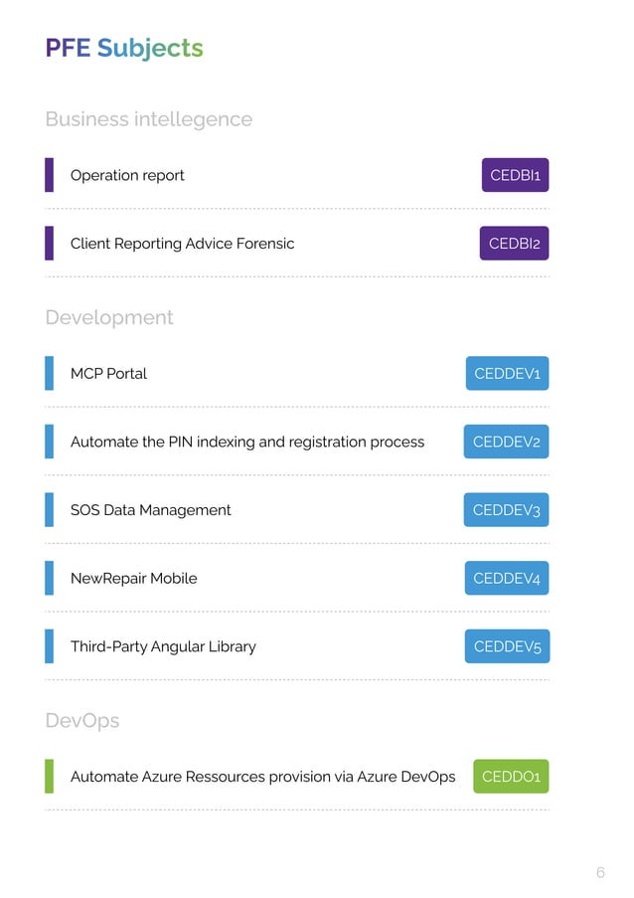Image resolution: width=634 pixels, height=898 pixels.
Task: Click the Development section heading
Action: tap(109, 317)
